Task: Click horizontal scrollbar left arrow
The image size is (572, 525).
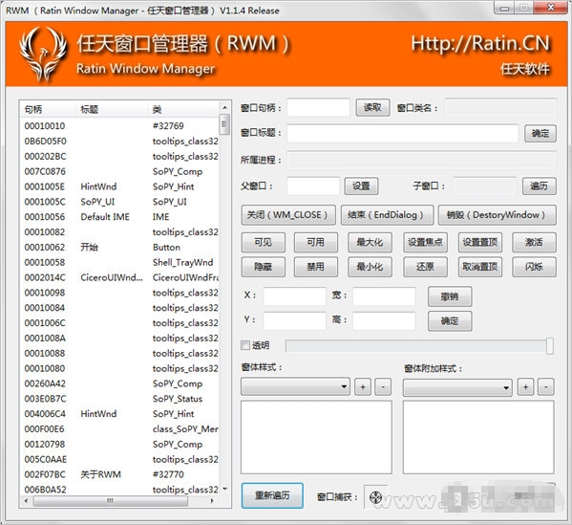Action: 26,501
